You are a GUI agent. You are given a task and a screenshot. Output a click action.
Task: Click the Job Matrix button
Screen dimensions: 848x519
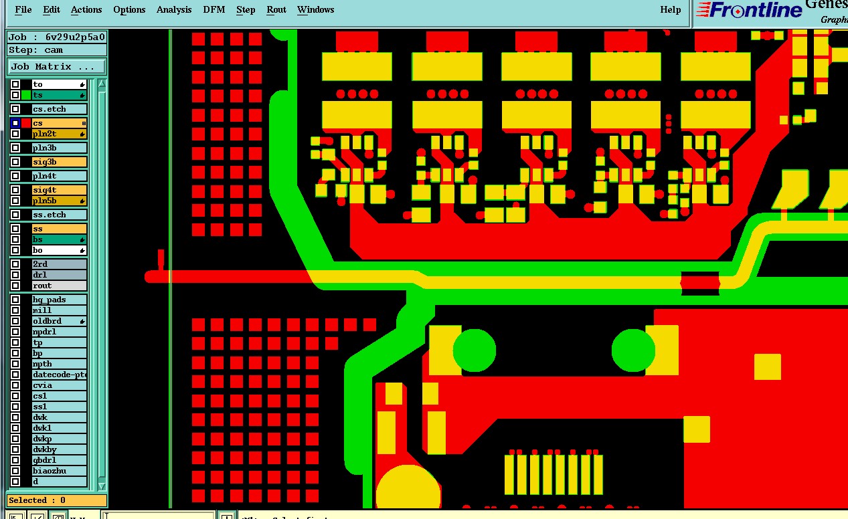click(x=57, y=67)
